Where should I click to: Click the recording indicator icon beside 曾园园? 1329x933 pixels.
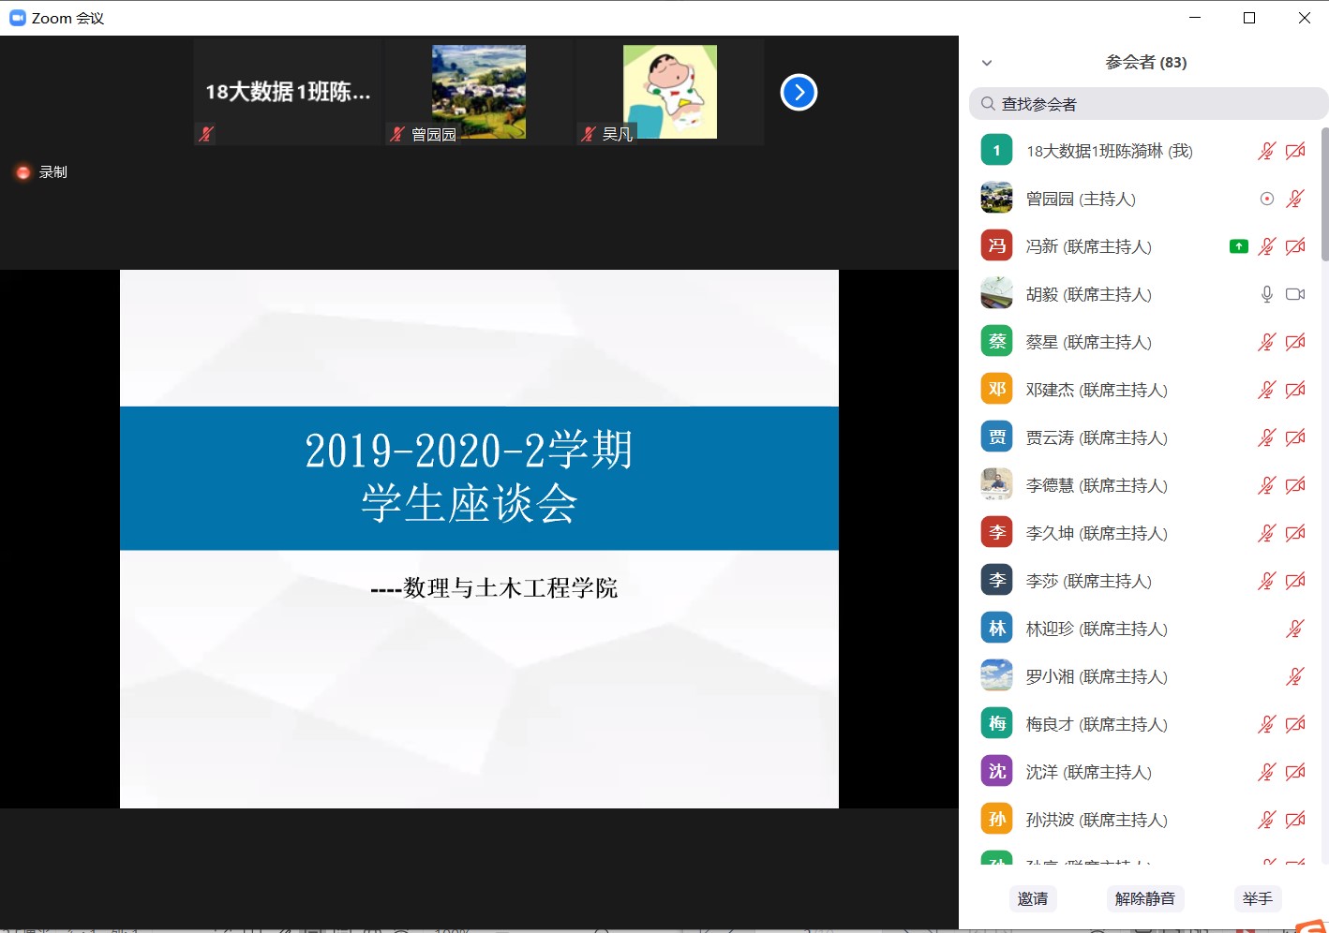click(1266, 199)
